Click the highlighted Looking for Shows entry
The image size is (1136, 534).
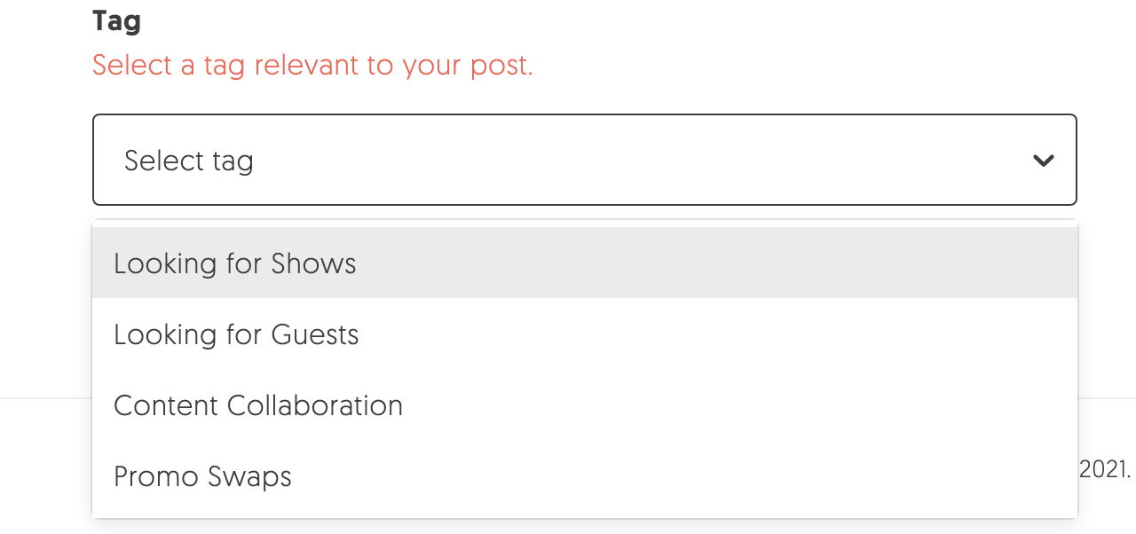[x=234, y=263]
